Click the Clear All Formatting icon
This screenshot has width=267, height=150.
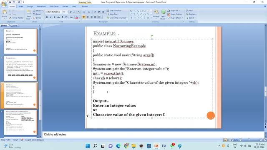(x=78, y=12)
